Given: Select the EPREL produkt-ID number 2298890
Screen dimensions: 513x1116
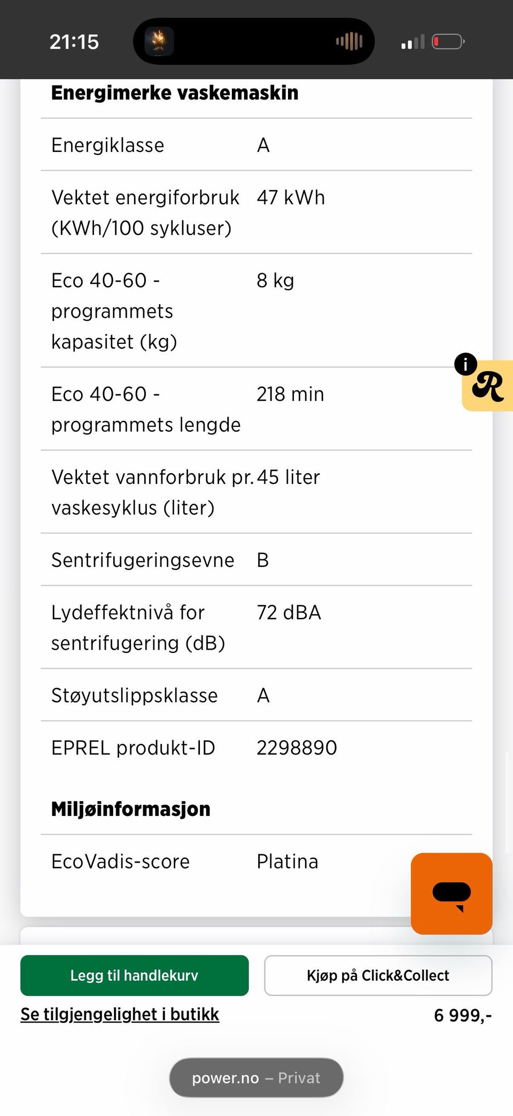Looking at the screenshot, I should (297, 748).
